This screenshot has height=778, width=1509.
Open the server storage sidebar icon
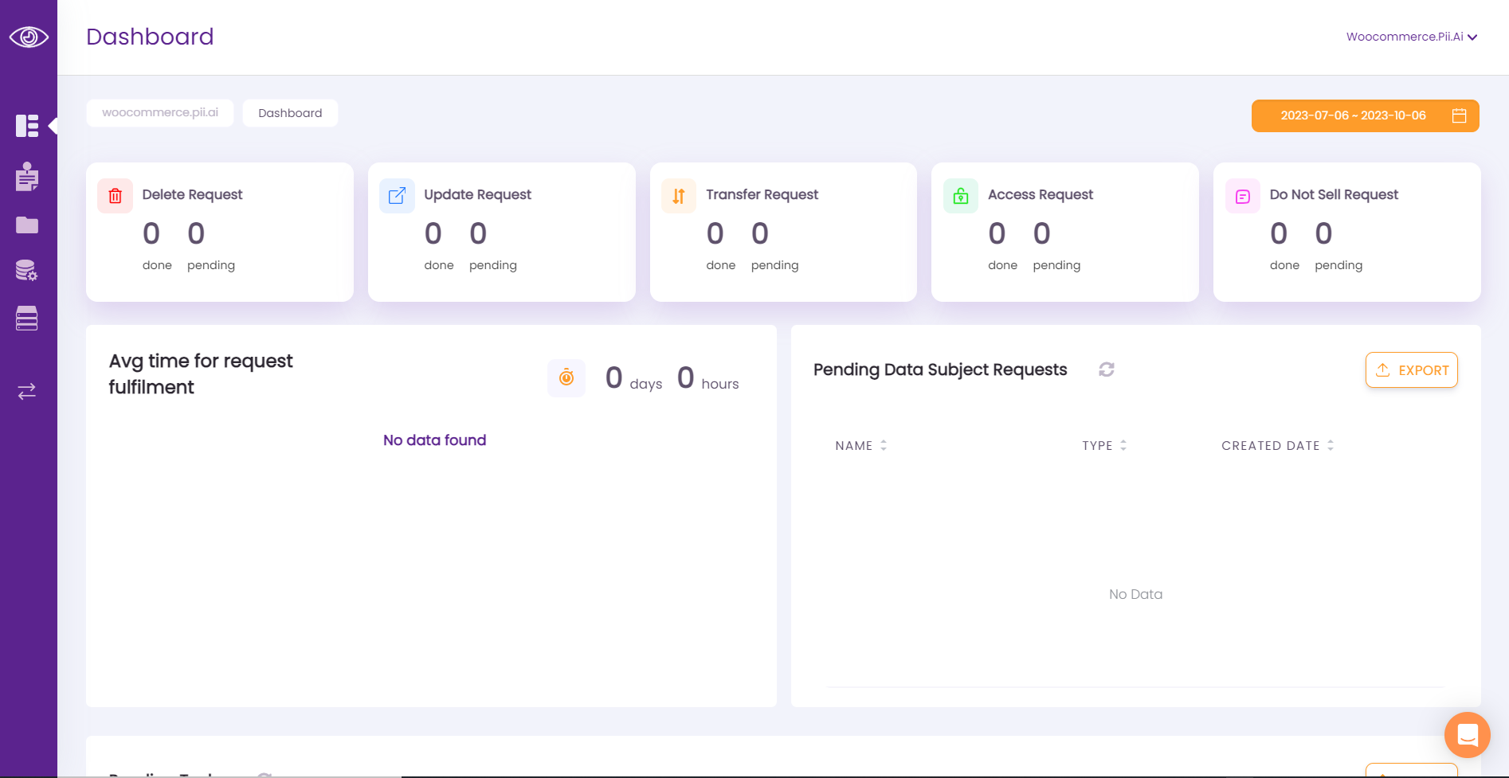click(x=27, y=319)
